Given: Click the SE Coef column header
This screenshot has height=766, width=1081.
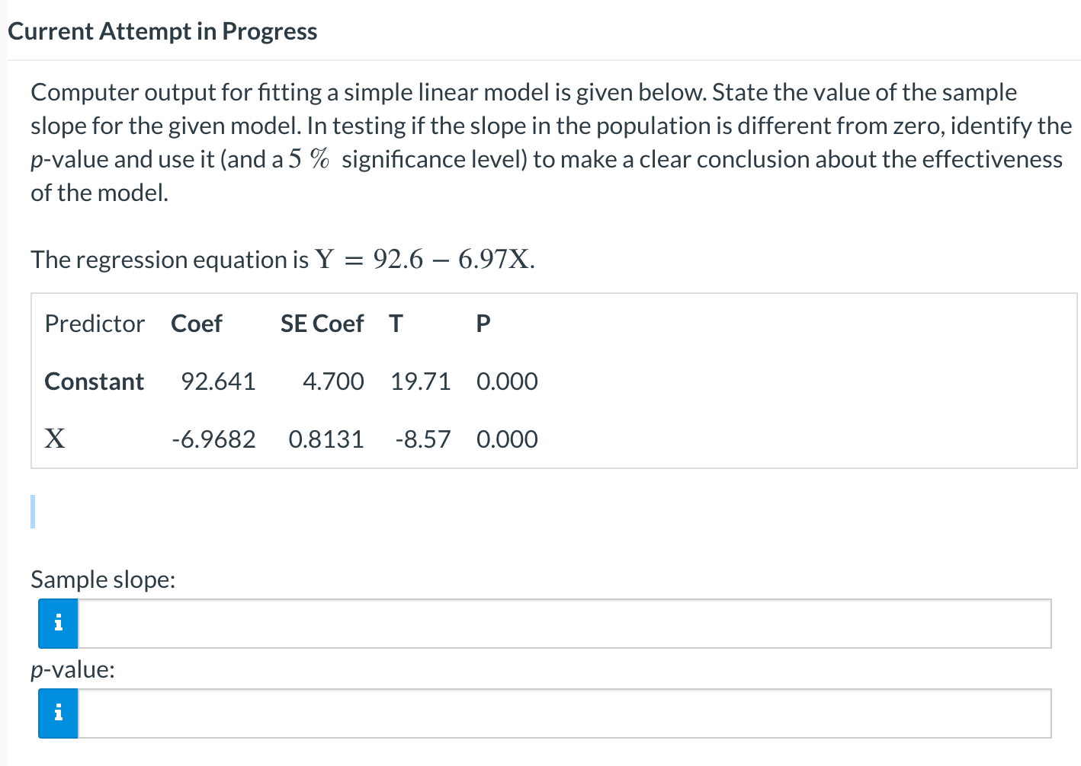Looking at the screenshot, I should click(x=322, y=323).
